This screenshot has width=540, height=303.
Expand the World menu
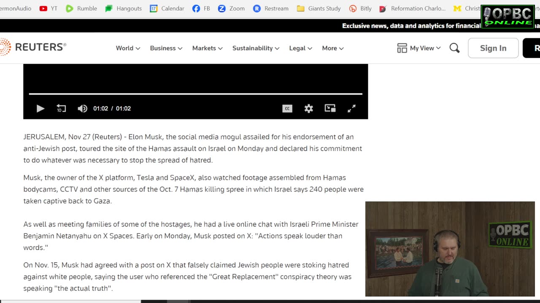point(128,48)
